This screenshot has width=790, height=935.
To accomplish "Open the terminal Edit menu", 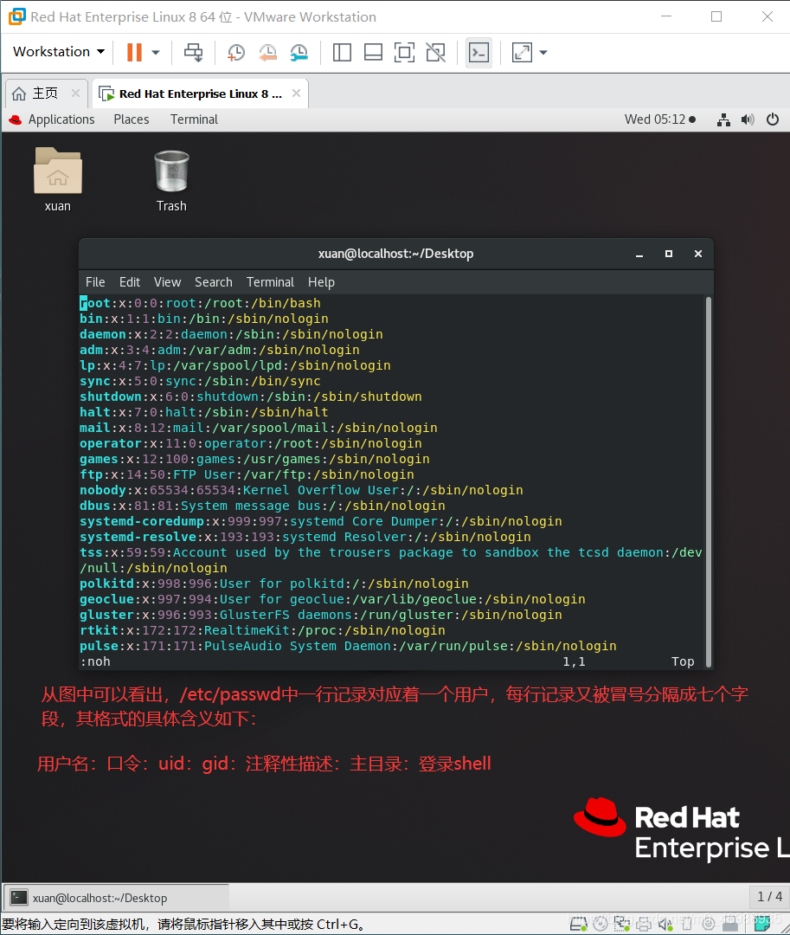I will click(x=129, y=282).
